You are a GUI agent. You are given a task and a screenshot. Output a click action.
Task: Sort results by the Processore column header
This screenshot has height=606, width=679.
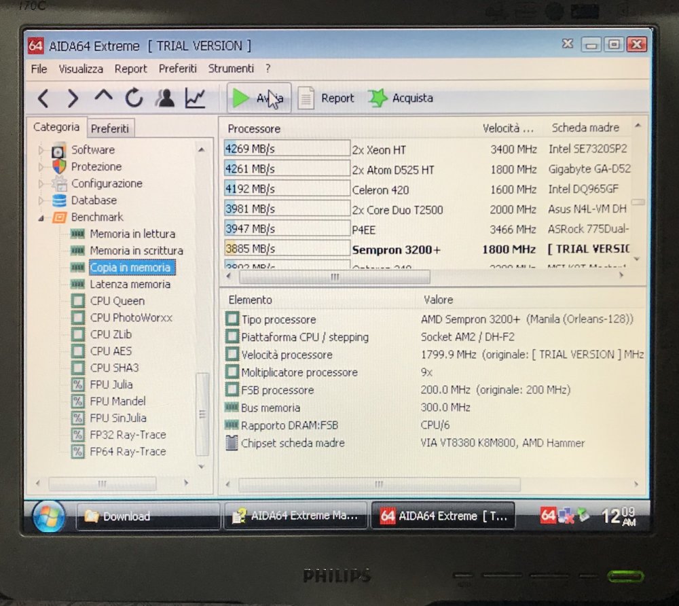pyautogui.click(x=254, y=128)
